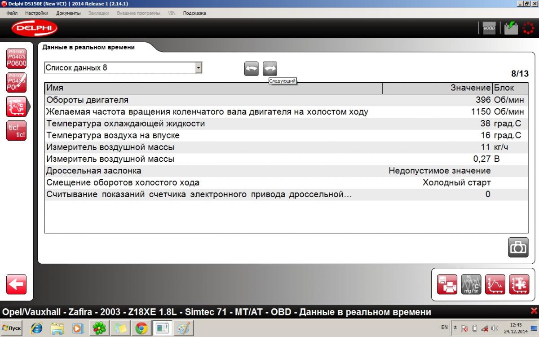
Task: Switch to the Delphi app taskbar button
Action: click(162, 328)
